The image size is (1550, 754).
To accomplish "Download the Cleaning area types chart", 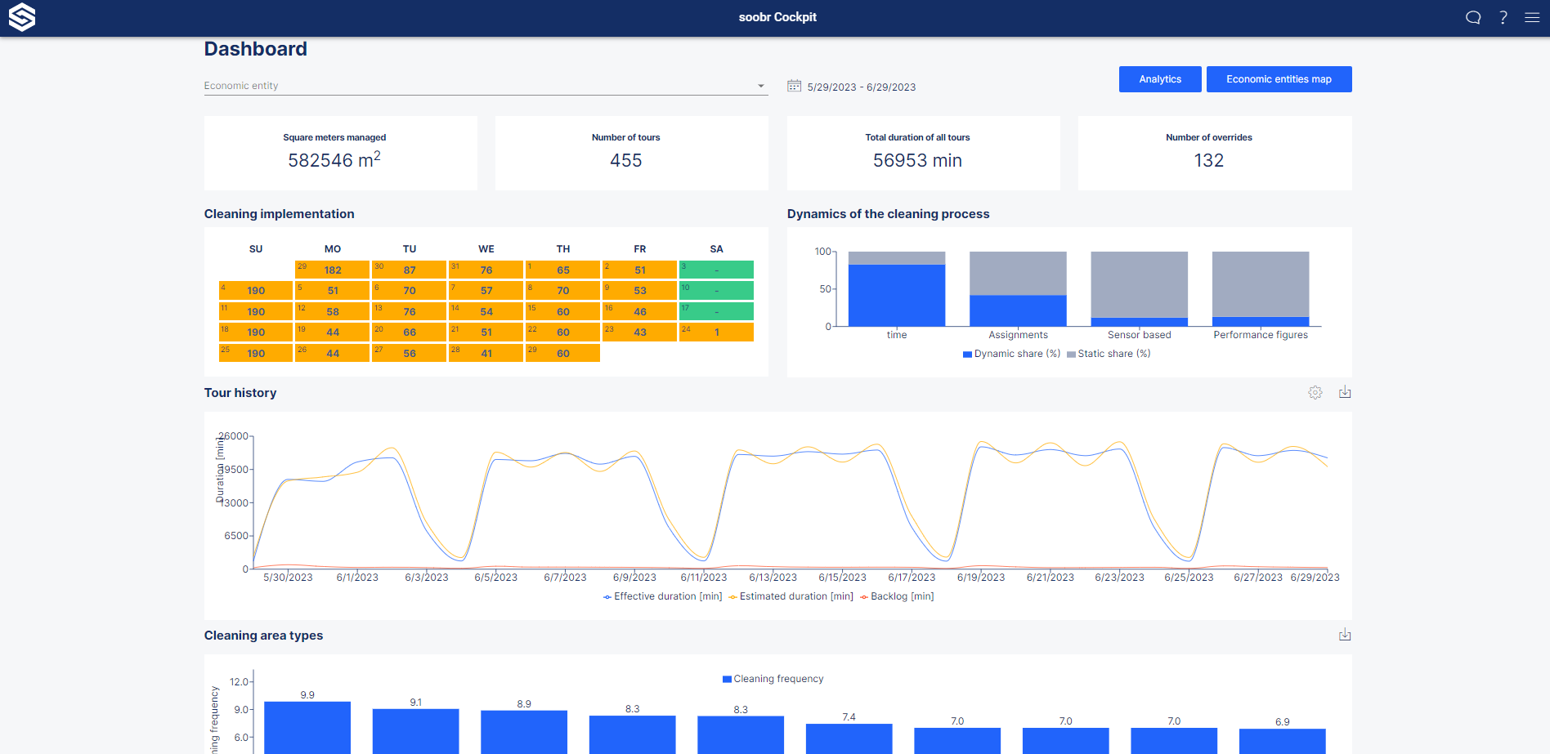I will click(x=1345, y=635).
